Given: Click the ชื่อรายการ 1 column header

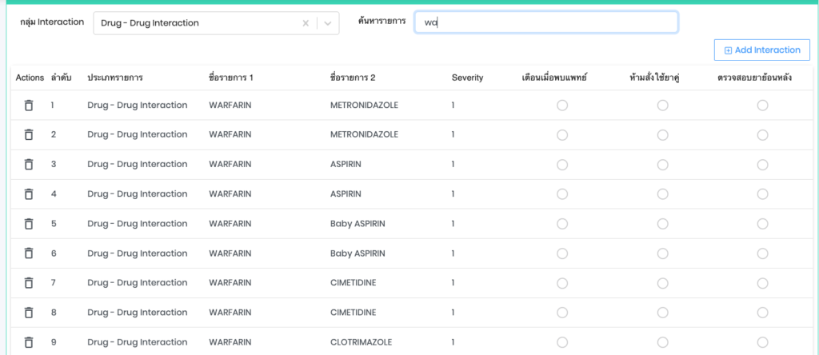Looking at the screenshot, I should coord(230,78).
